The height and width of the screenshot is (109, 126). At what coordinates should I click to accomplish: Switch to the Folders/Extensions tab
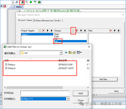(x=43, y=21)
